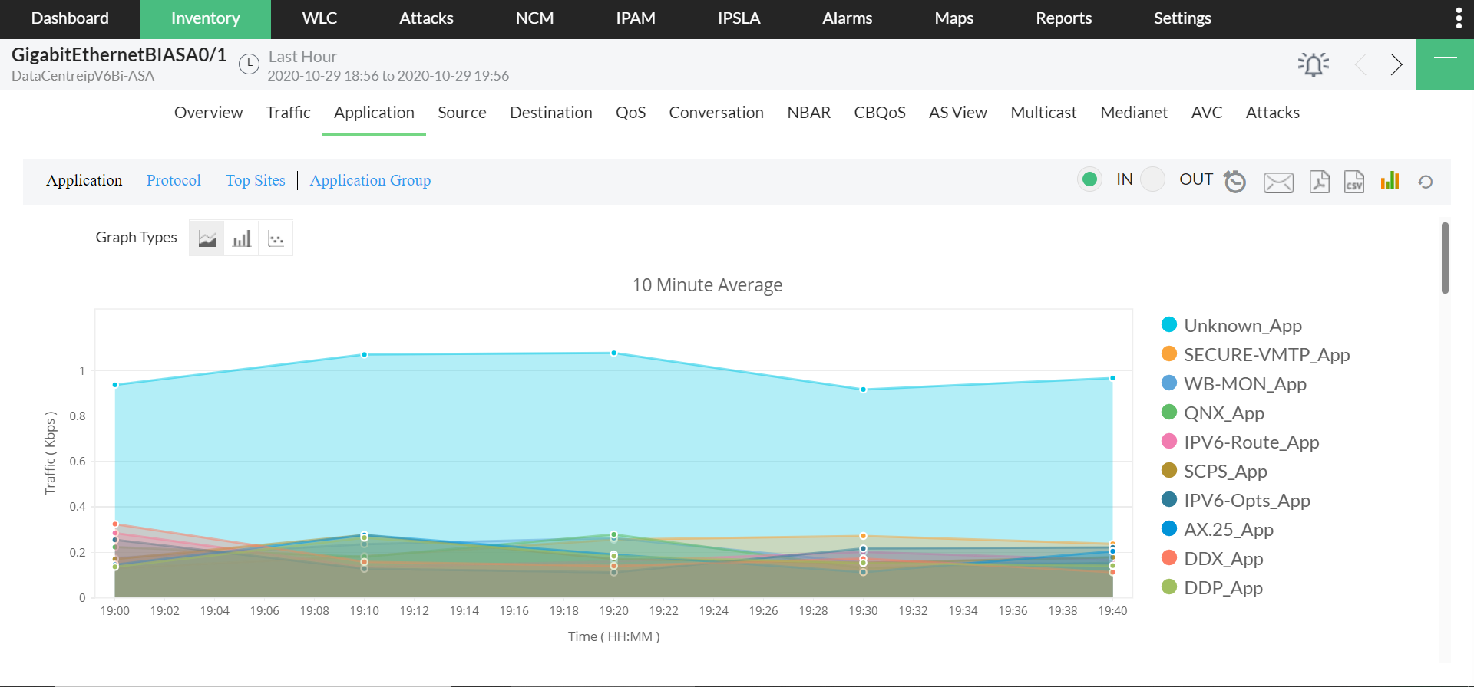
Task: Click the SECURE-VMTP_App orange legend swatch
Action: pyautogui.click(x=1169, y=354)
